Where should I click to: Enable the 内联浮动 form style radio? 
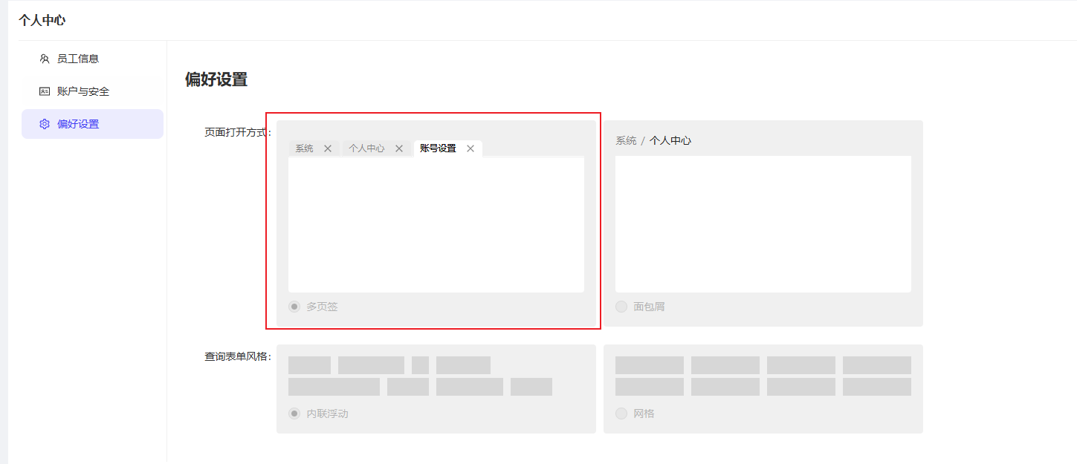(294, 414)
